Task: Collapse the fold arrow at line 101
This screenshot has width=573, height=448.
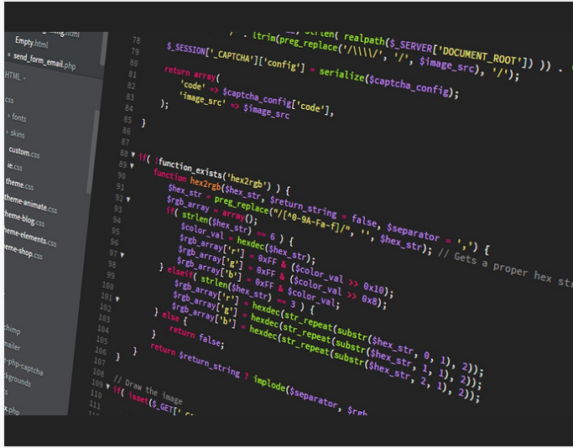Action: tap(117, 299)
